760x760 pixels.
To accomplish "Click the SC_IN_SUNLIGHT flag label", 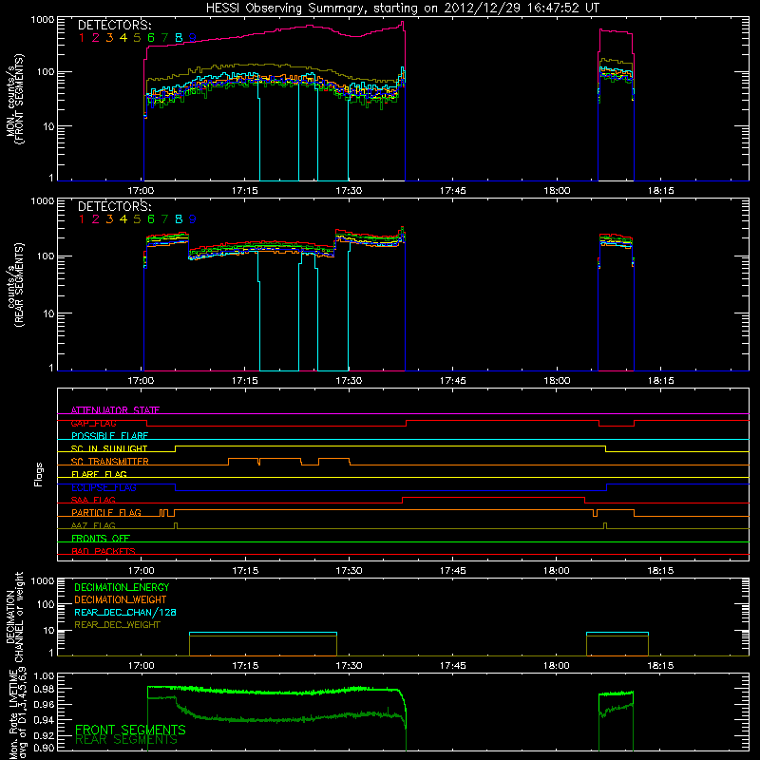I will [x=109, y=448].
